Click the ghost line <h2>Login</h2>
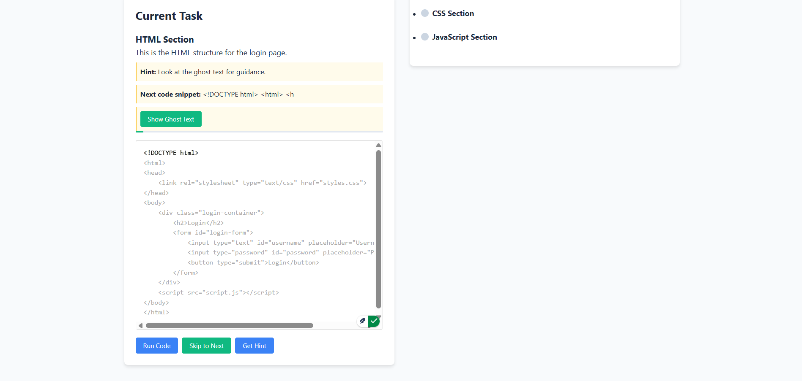 click(x=198, y=223)
